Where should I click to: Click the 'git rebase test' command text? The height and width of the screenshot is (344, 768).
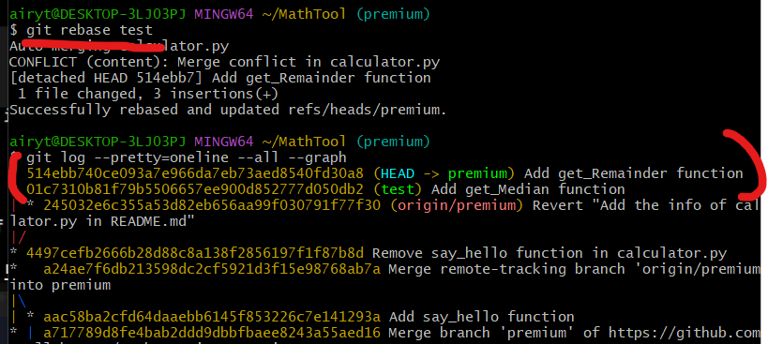(90, 30)
